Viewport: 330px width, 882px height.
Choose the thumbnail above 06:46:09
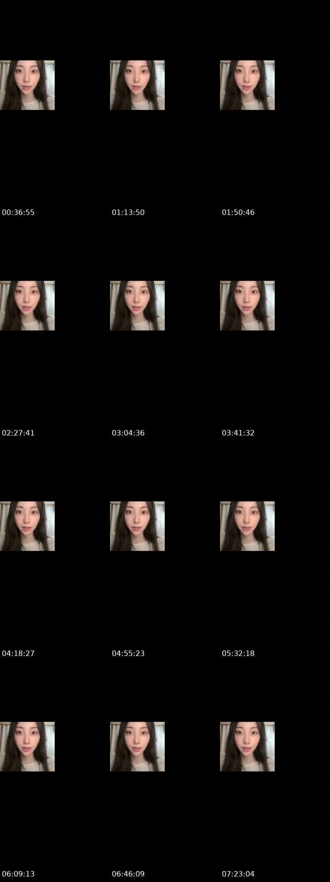(137, 746)
